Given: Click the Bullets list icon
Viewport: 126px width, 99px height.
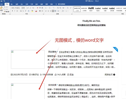Looking at the screenshot, I should point(46,8).
